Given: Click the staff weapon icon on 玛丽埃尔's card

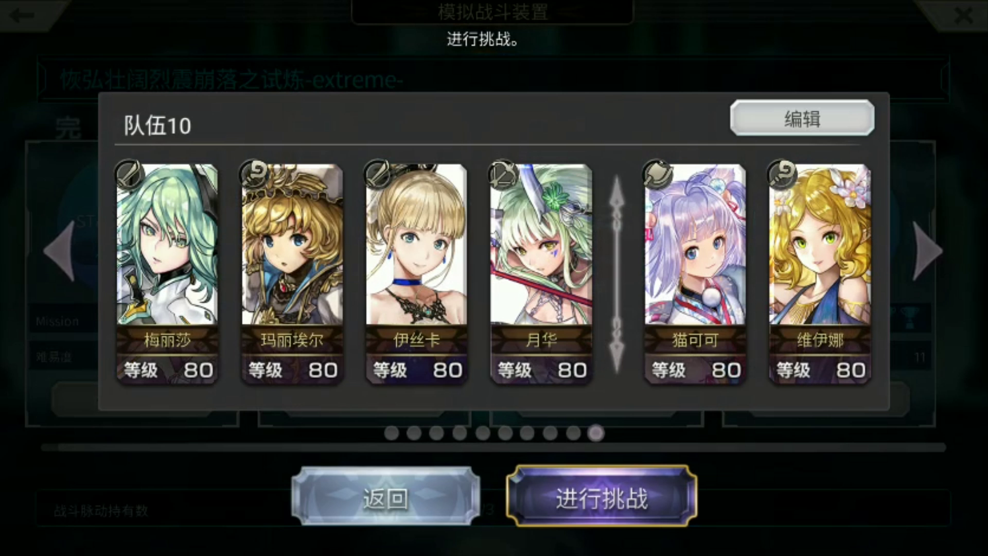Looking at the screenshot, I should (x=254, y=174).
